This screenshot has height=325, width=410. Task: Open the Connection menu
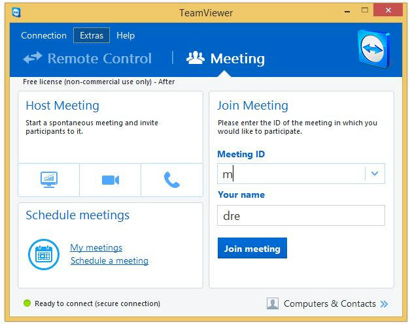click(x=44, y=35)
